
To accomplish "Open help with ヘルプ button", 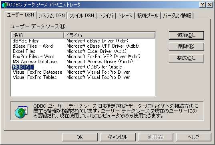I will coord(193,137).
